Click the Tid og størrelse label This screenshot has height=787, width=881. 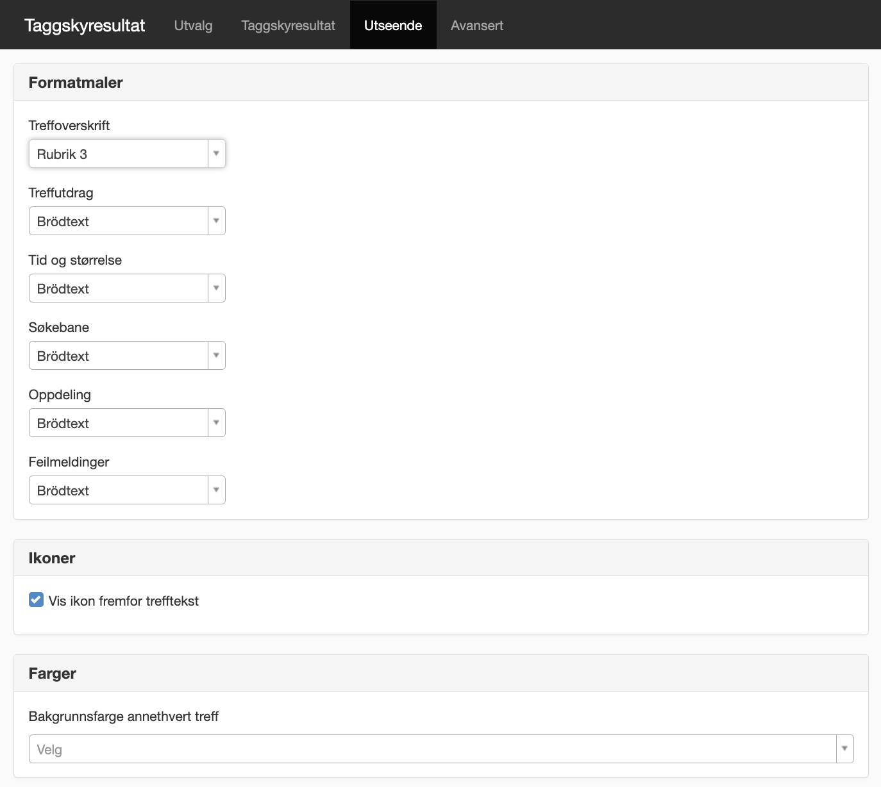(75, 260)
